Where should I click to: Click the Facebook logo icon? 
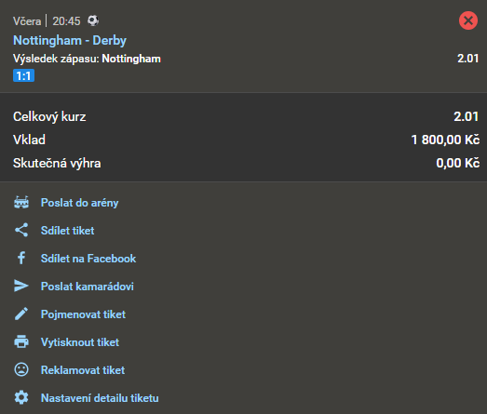pos(21,258)
